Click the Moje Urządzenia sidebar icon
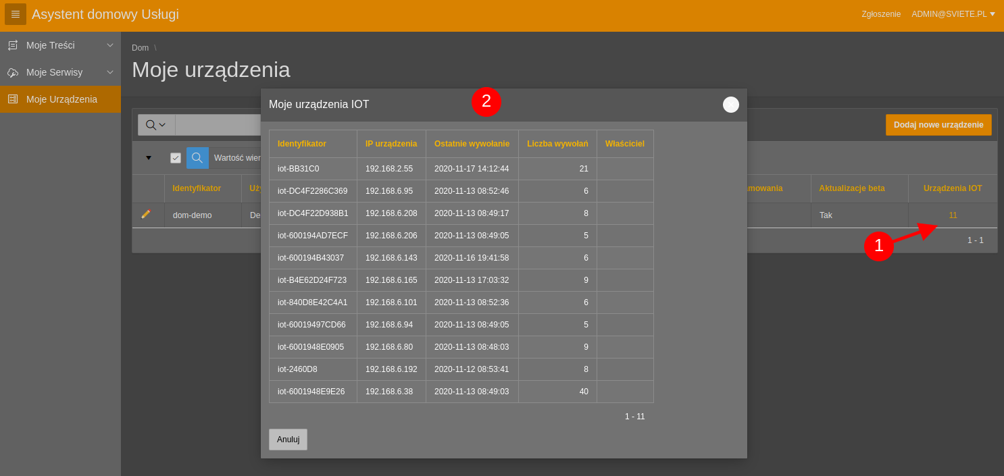 (13, 99)
